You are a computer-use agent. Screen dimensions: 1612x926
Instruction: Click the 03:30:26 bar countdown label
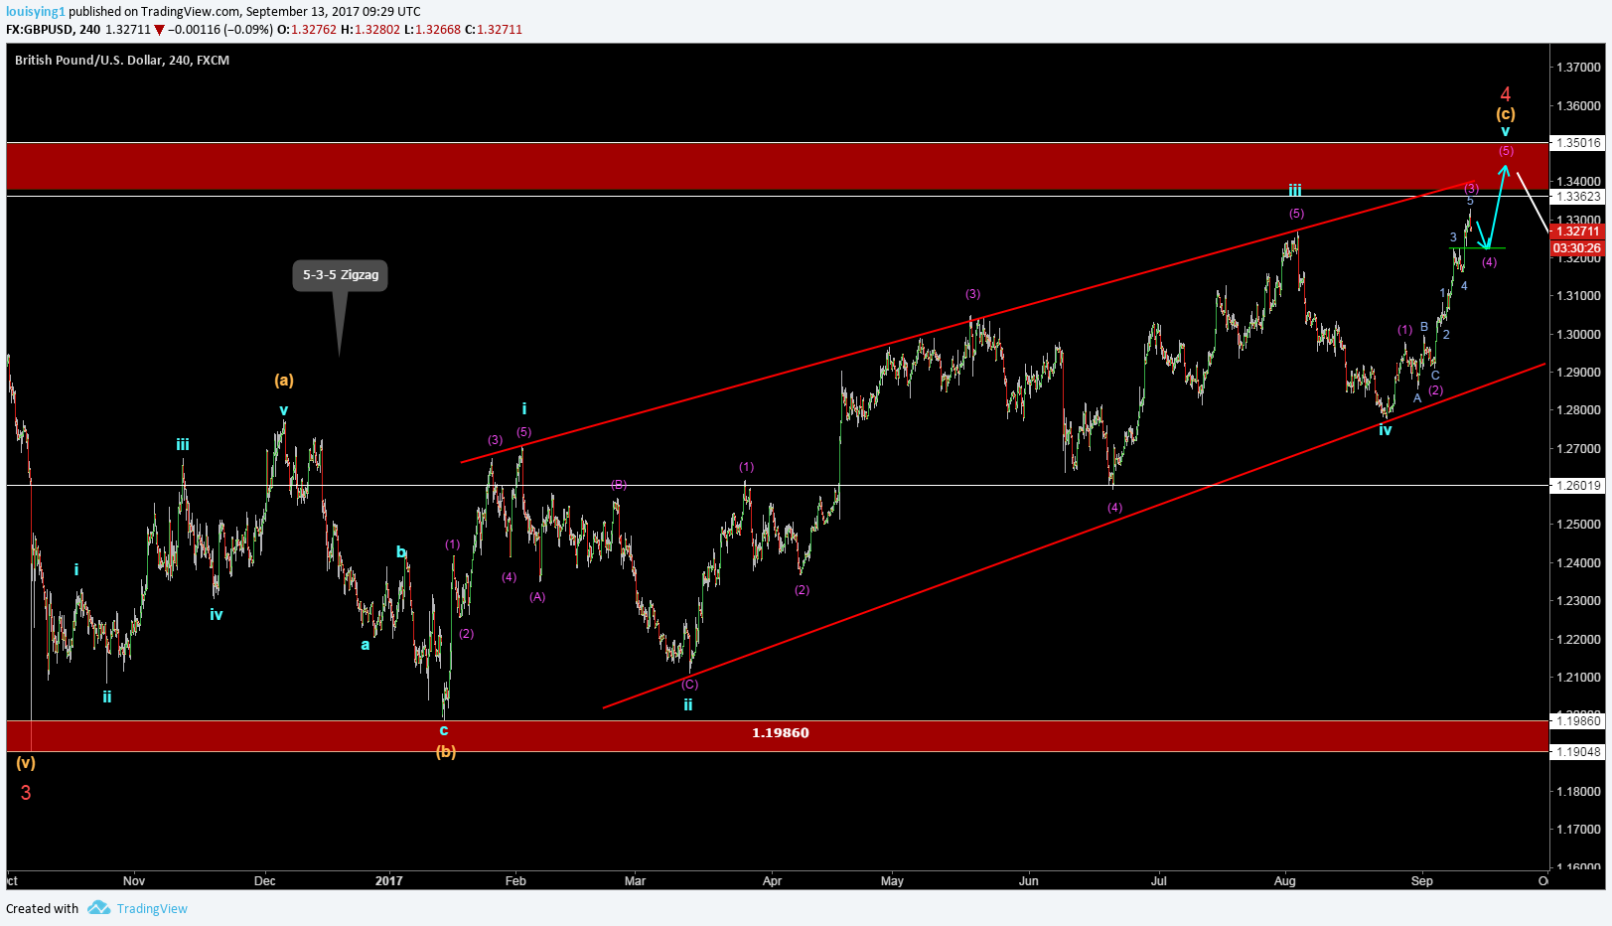[x=1577, y=248]
